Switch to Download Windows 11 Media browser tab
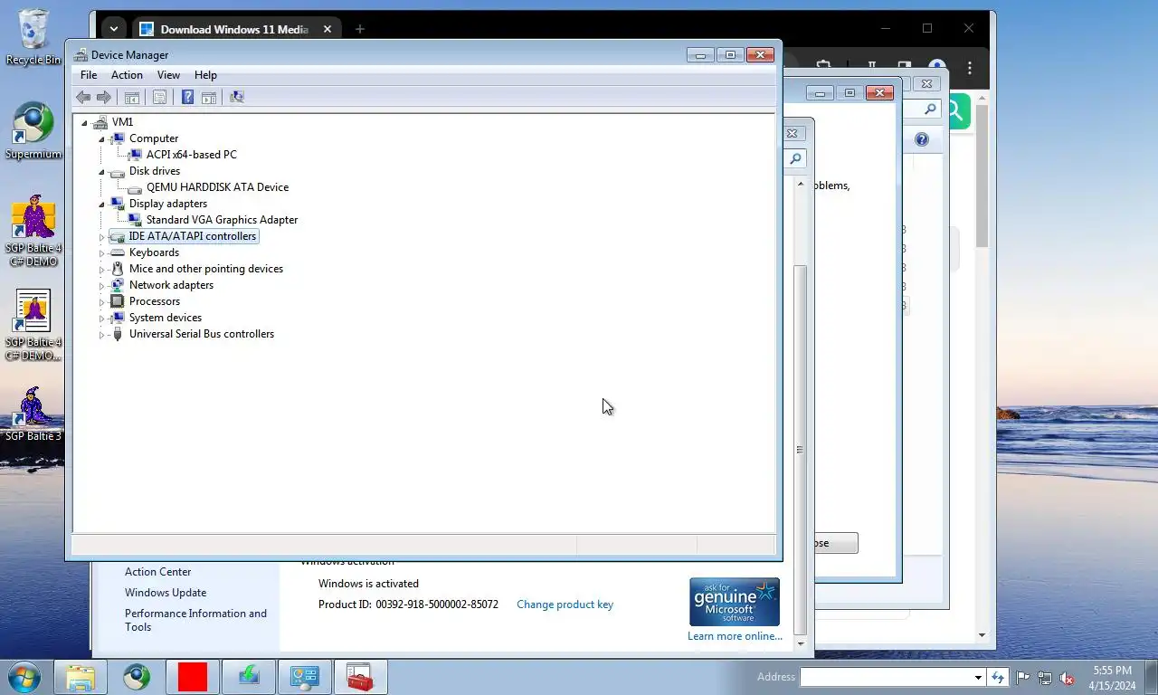The image size is (1158, 695). click(233, 29)
